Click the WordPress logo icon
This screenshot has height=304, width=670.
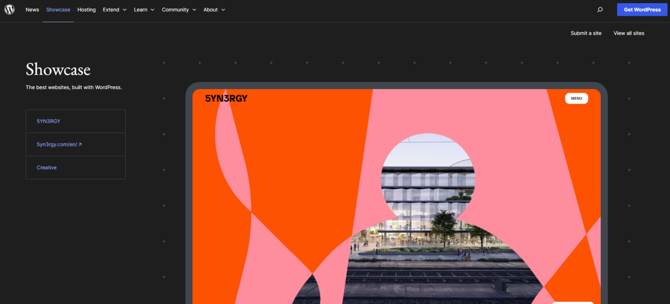[10, 9]
